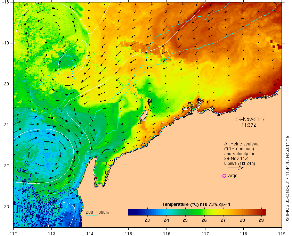This screenshot has width=292, height=236.
Task: Click the latitude axis label '-23'
Action: coord(6,206)
